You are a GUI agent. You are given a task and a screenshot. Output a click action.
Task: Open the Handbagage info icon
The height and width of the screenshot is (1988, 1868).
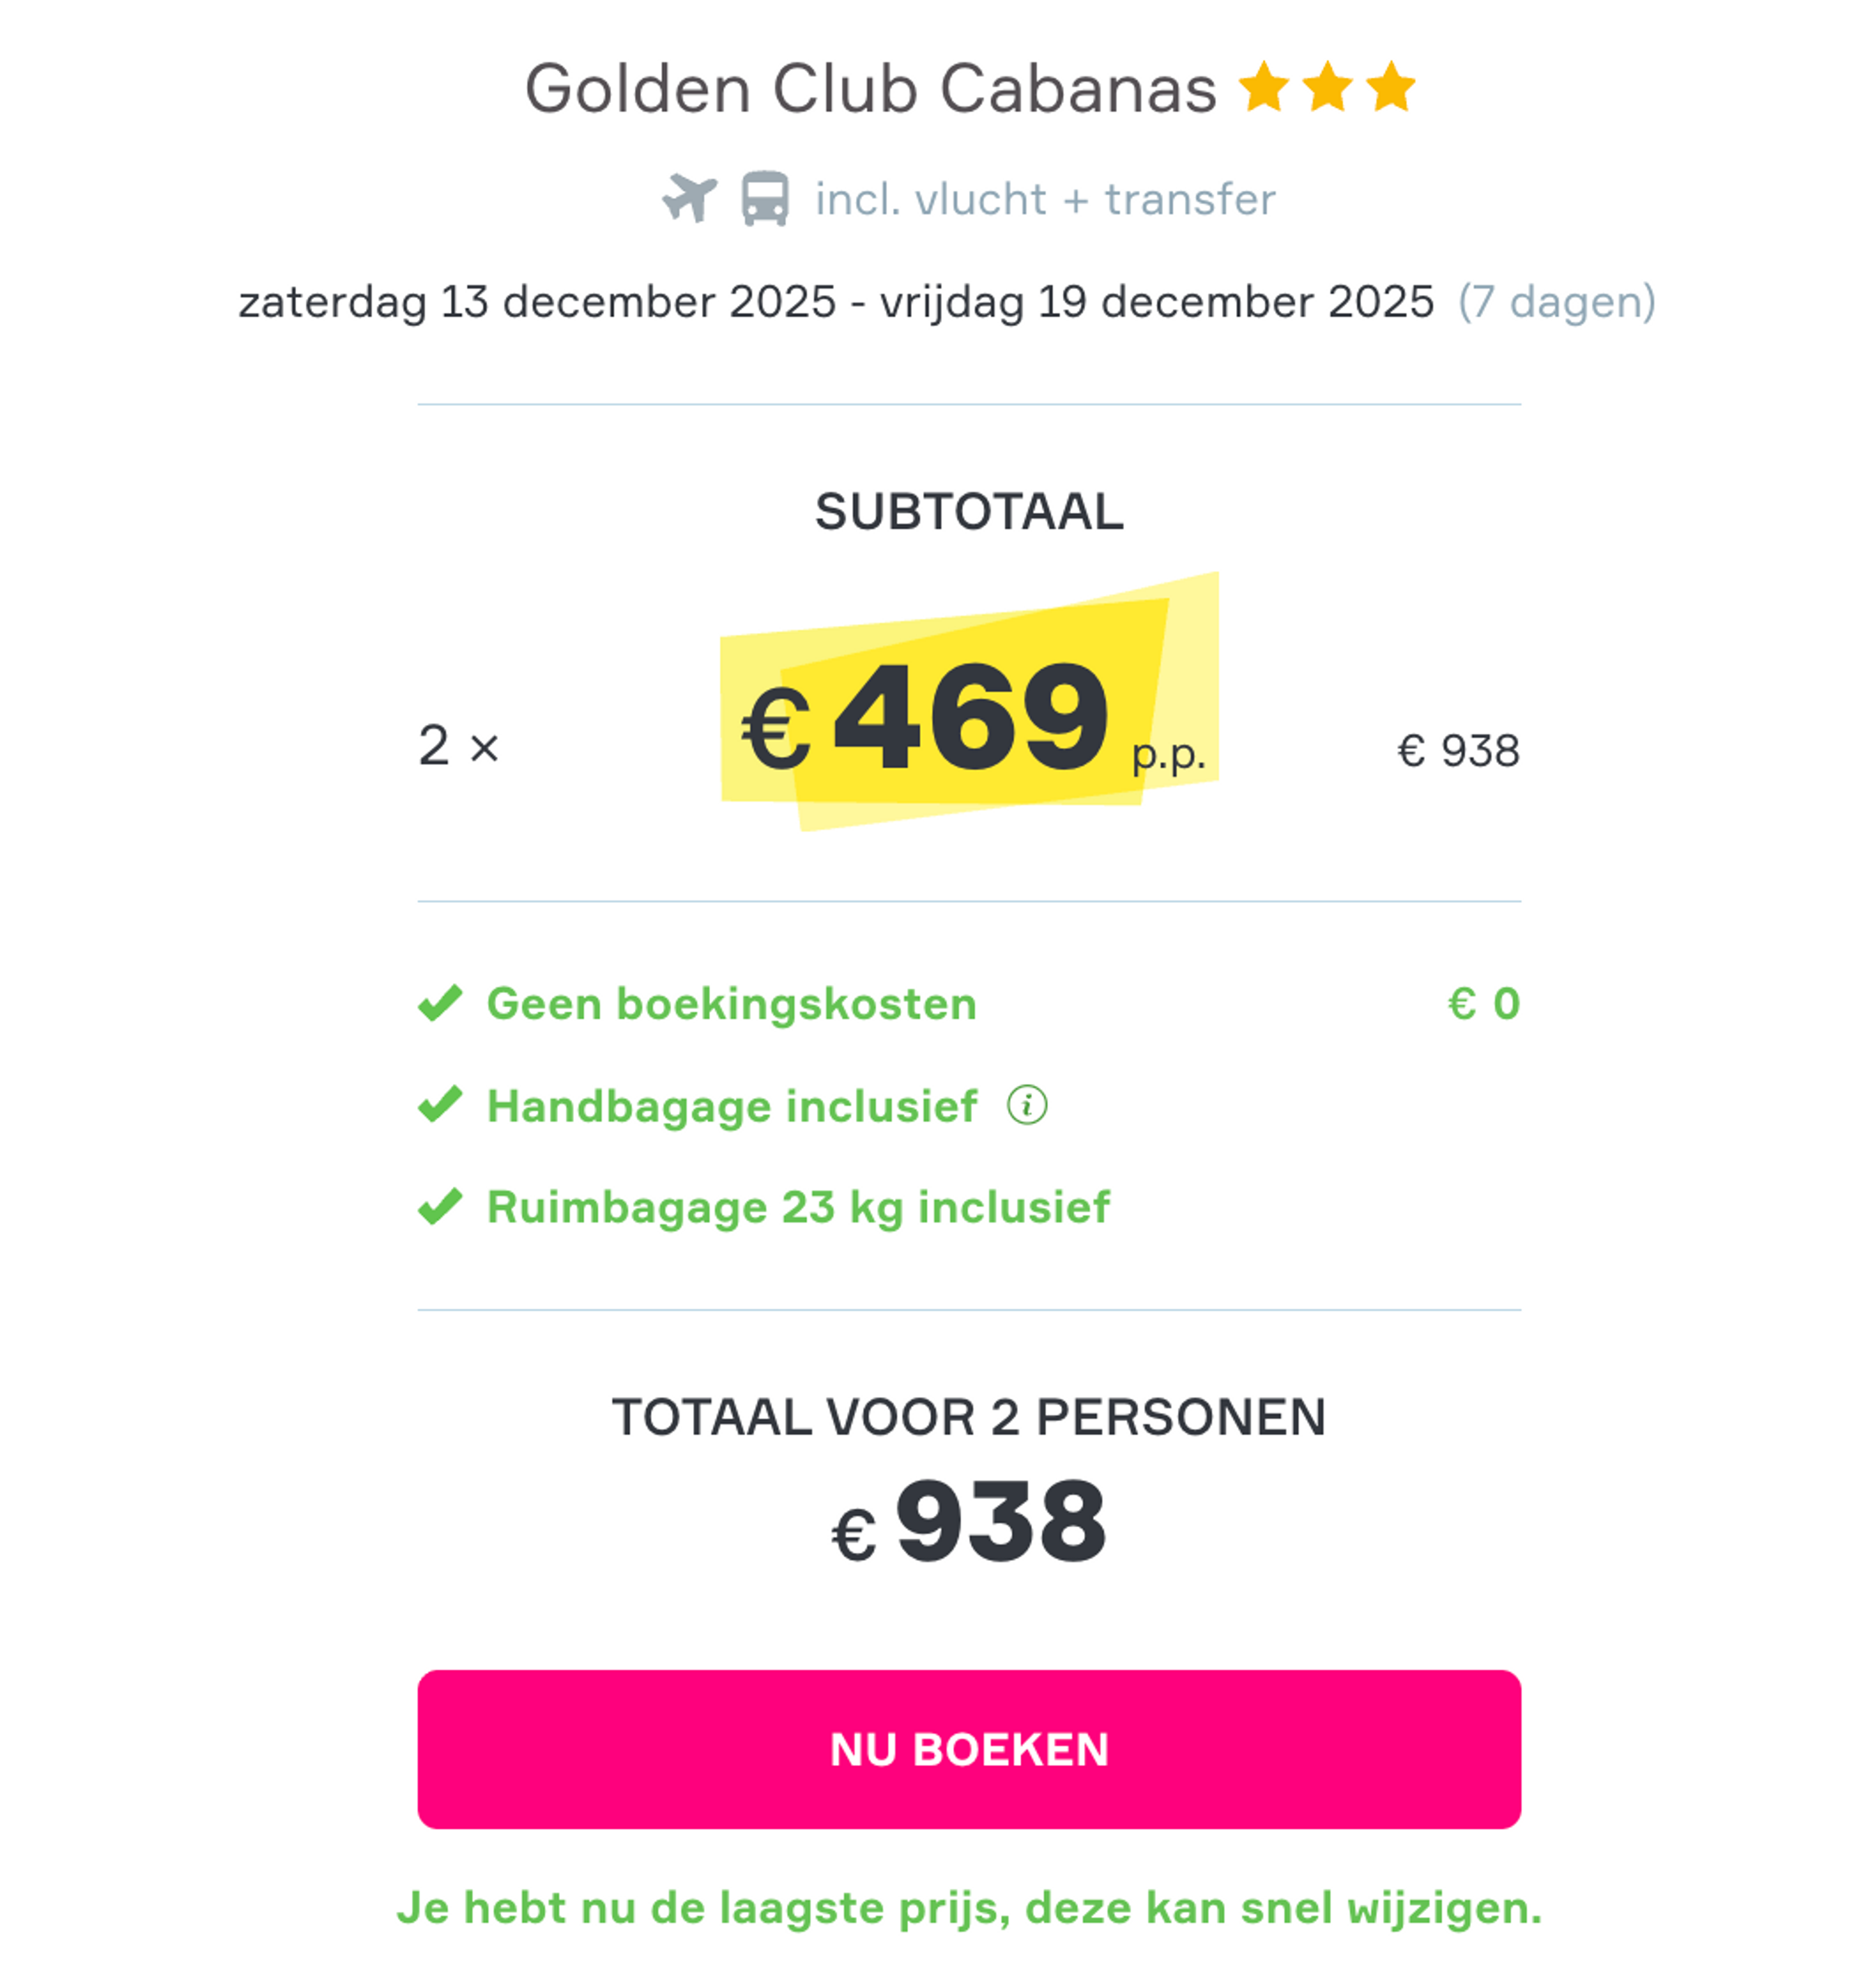point(1026,1105)
